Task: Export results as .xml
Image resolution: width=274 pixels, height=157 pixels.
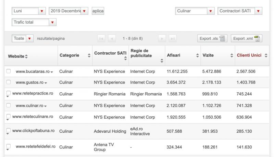Action: click(246, 38)
